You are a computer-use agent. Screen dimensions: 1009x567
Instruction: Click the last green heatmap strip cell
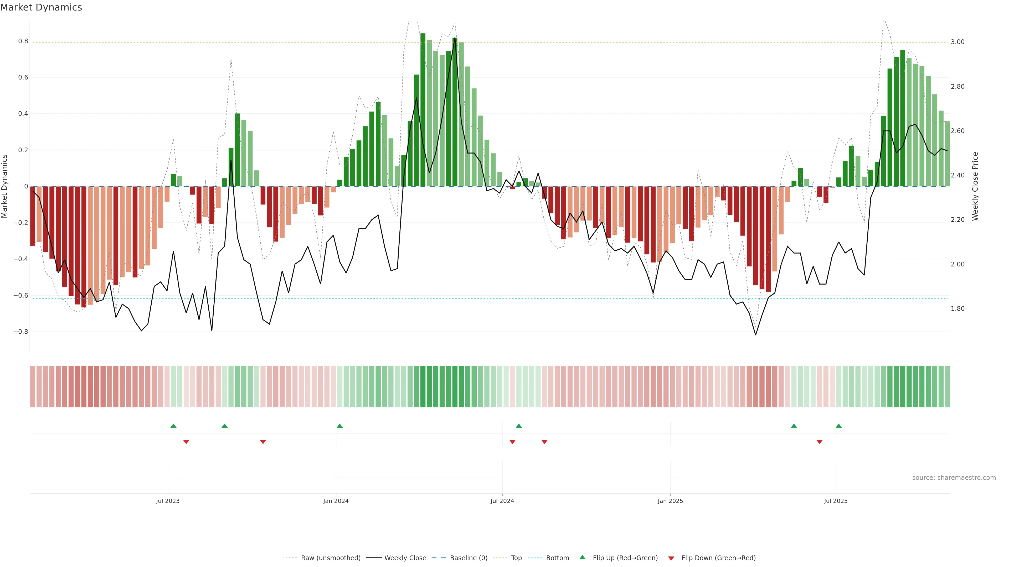[x=947, y=387]
